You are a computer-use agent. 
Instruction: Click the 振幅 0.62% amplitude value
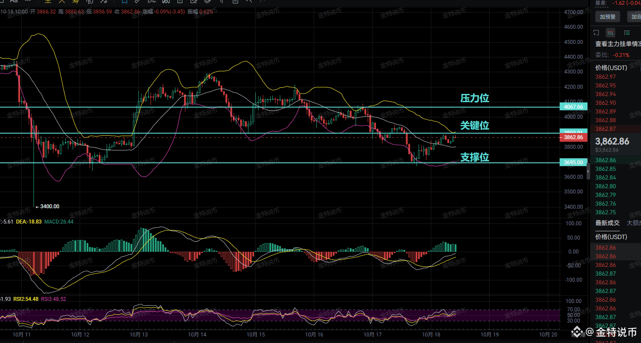coord(201,12)
